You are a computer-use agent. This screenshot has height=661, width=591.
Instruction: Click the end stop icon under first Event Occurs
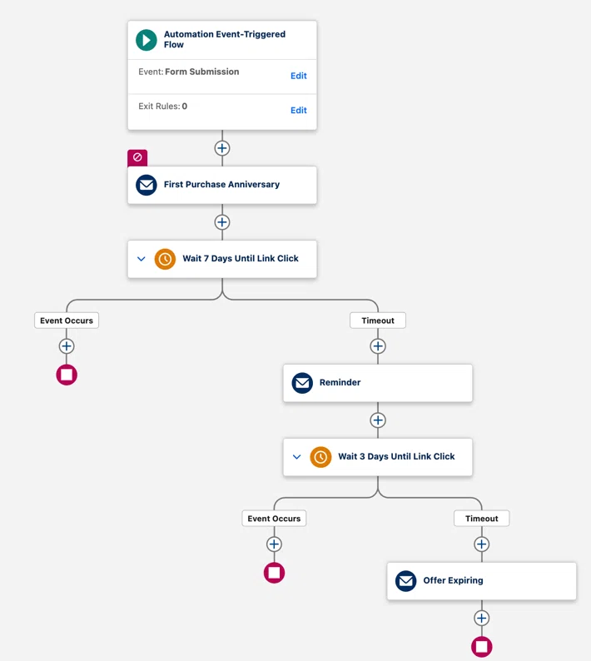[x=67, y=375]
